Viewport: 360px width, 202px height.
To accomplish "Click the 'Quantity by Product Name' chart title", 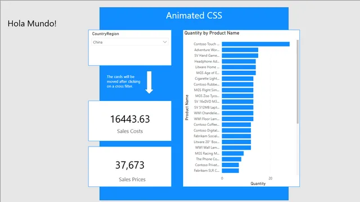I will coord(211,33).
